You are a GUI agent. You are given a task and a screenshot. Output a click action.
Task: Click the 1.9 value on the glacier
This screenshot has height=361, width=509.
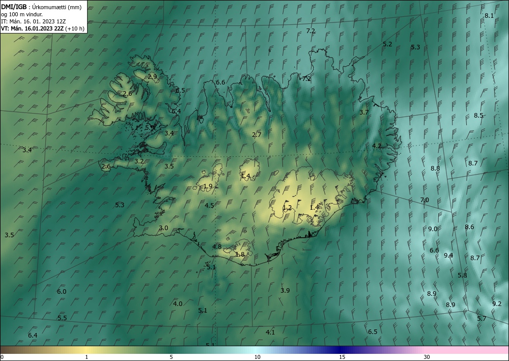click(208, 186)
